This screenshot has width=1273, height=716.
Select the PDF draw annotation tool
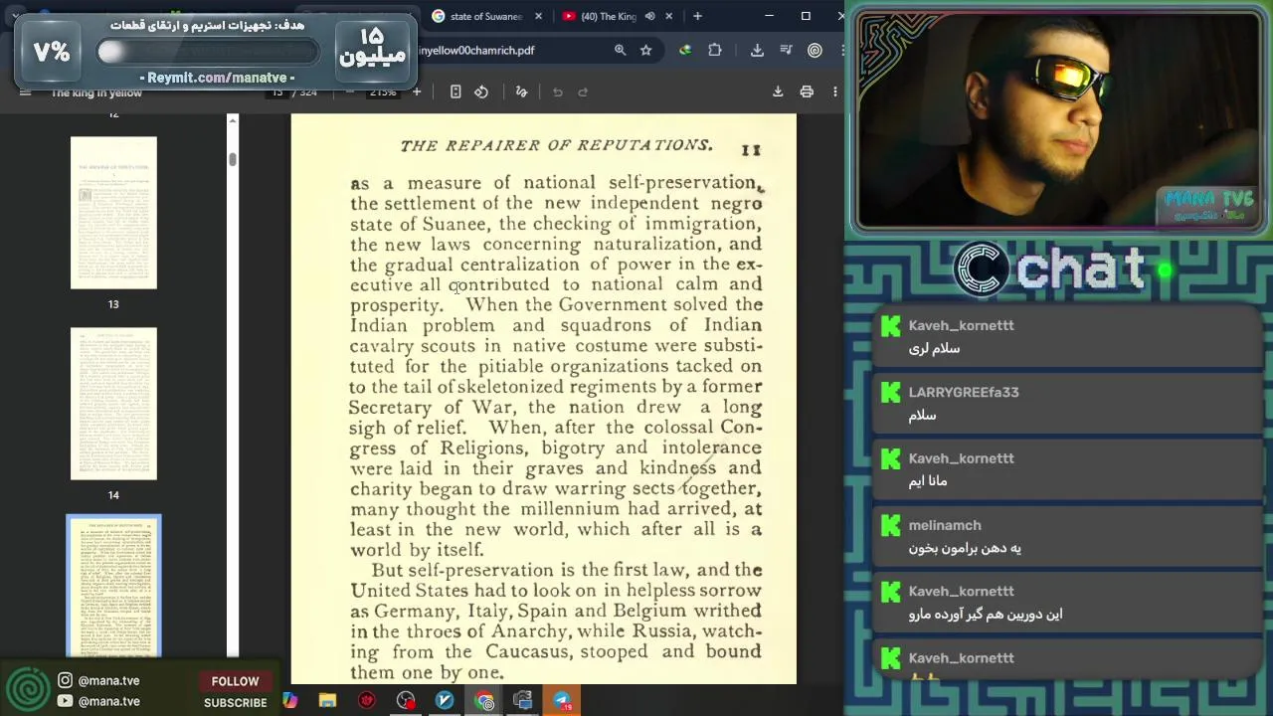click(521, 91)
